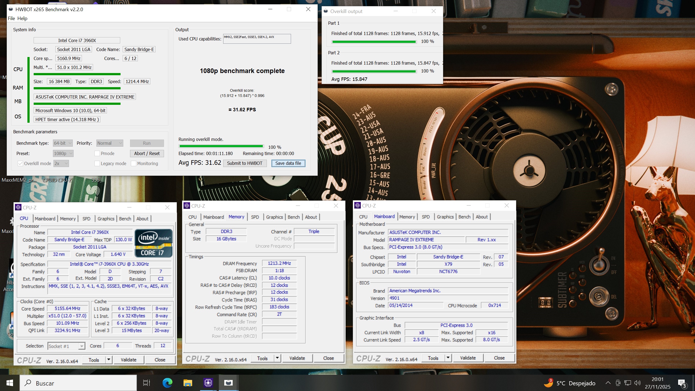
Task: Toggle the Overkill mode checkbox
Action: (x=20, y=163)
